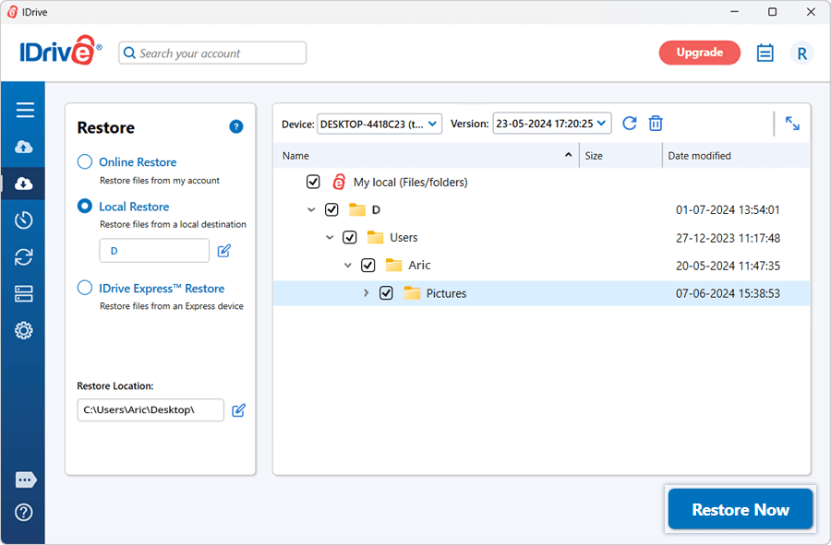Uncheck the Pictures folder checkbox
Image resolution: width=831 pixels, height=545 pixels.
386,292
